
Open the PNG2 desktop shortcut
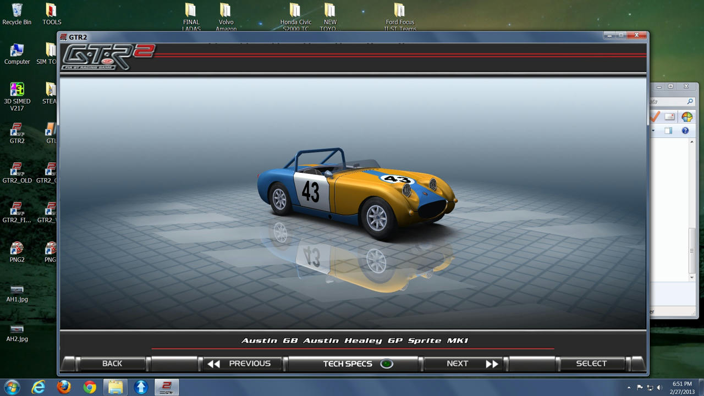[17, 252]
